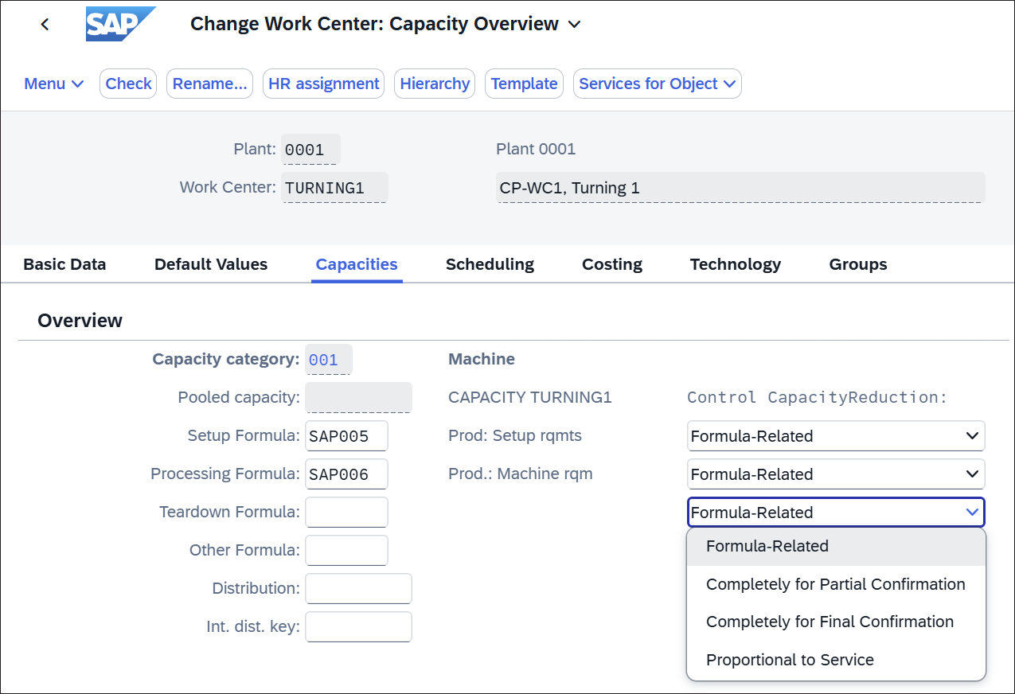Click the Hierarchy button
This screenshot has width=1015, height=694.
tap(435, 84)
